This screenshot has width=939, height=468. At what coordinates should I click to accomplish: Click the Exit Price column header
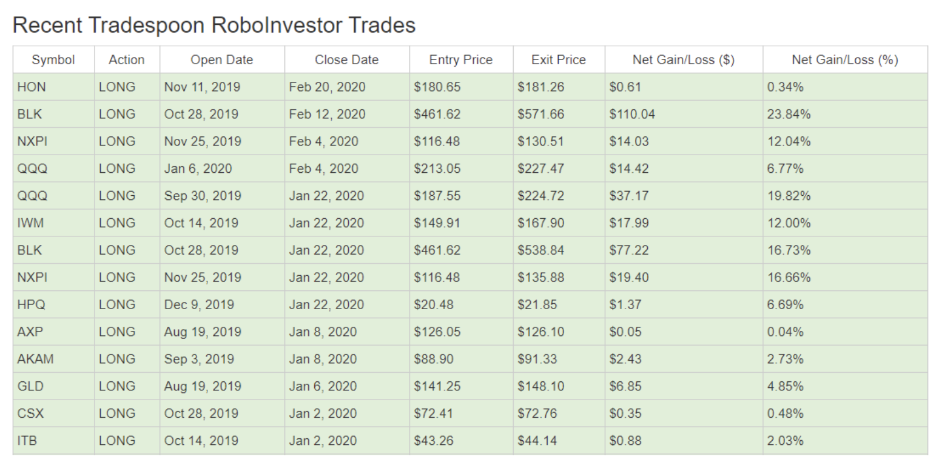tap(559, 60)
